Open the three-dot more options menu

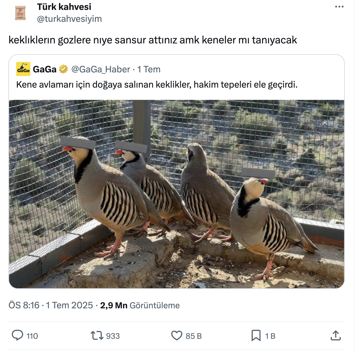click(x=339, y=7)
